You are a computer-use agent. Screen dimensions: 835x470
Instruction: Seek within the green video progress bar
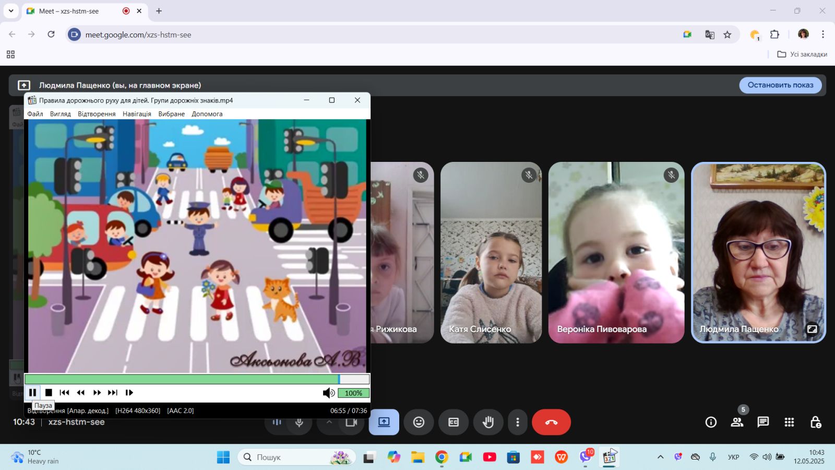[197, 380]
